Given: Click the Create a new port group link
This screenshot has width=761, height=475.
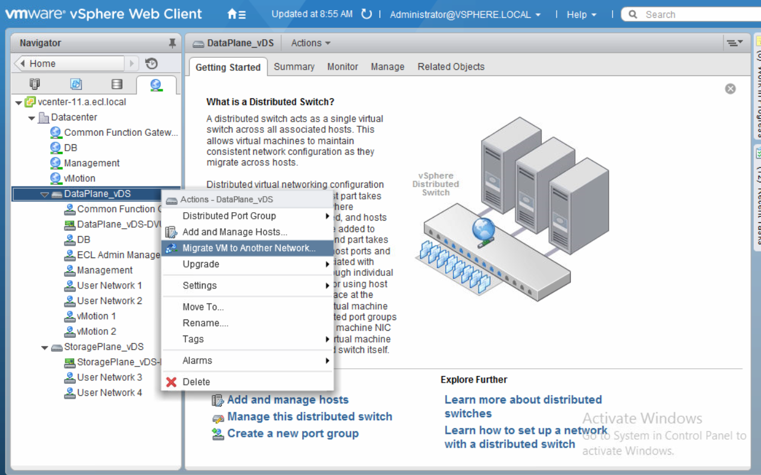Looking at the screenshot, I should click(293, 433).
